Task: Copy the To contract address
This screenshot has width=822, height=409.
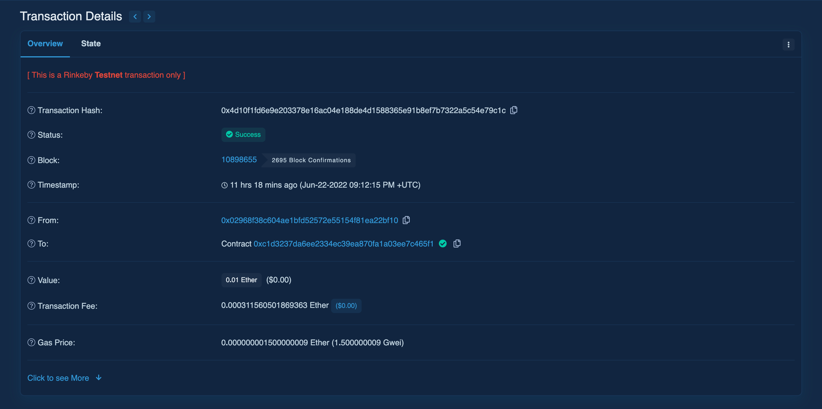Action: 457,244
